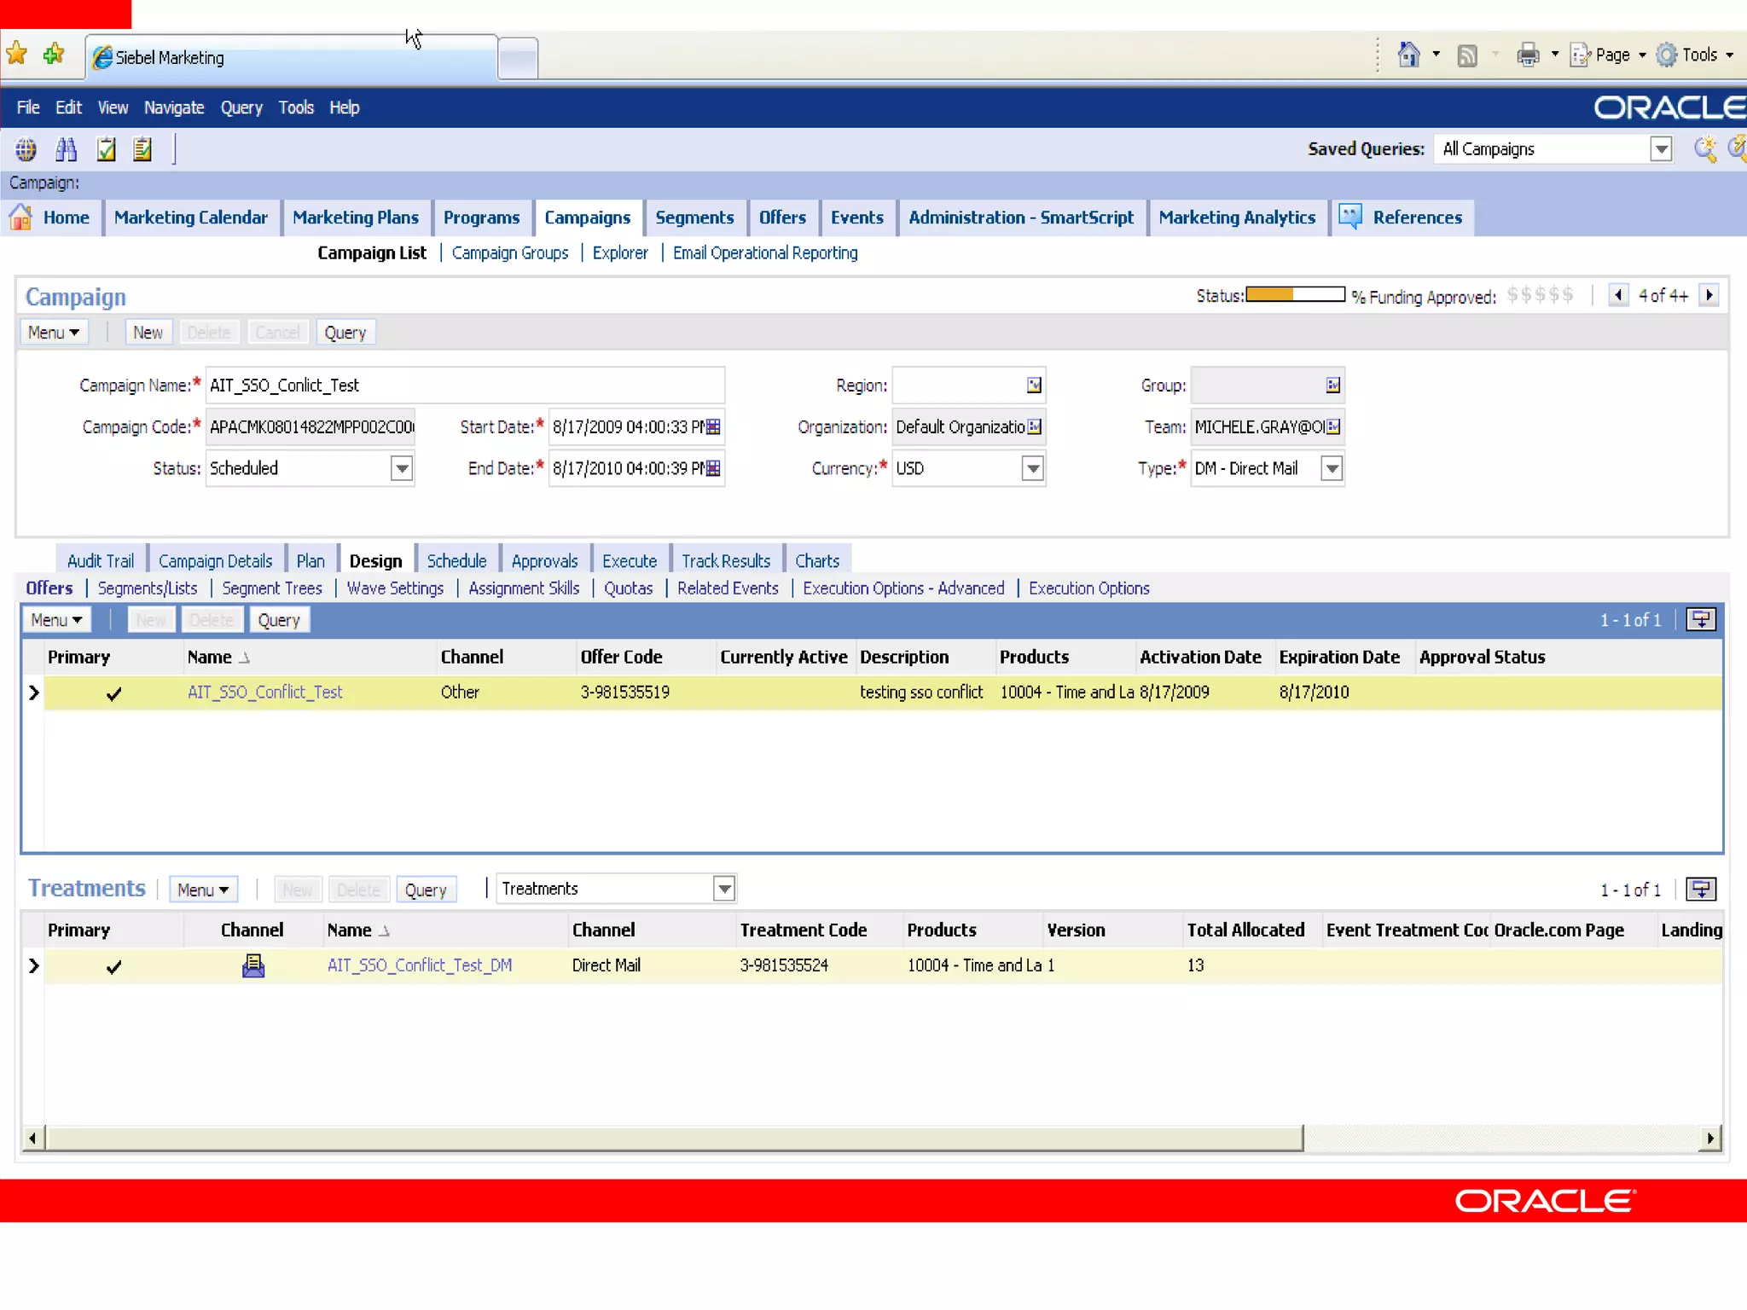Switch to the Segments screen tab
Screen dimensions: 1747x1310
click(x=694, y=217)
